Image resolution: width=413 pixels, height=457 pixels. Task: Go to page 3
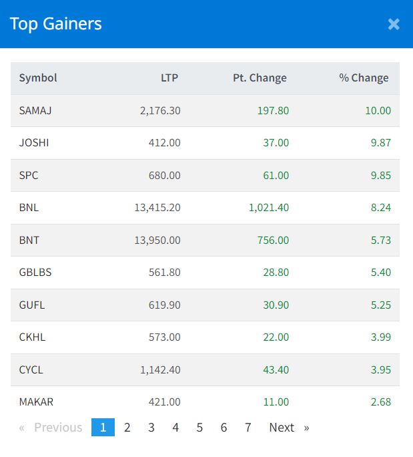click(151, 428)
